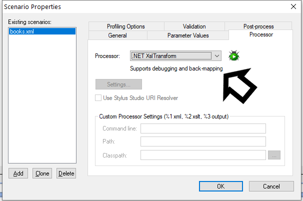Switch to the Profiling Options tab
This screenshot has width=303, height=201.
(x=125, y=26)
